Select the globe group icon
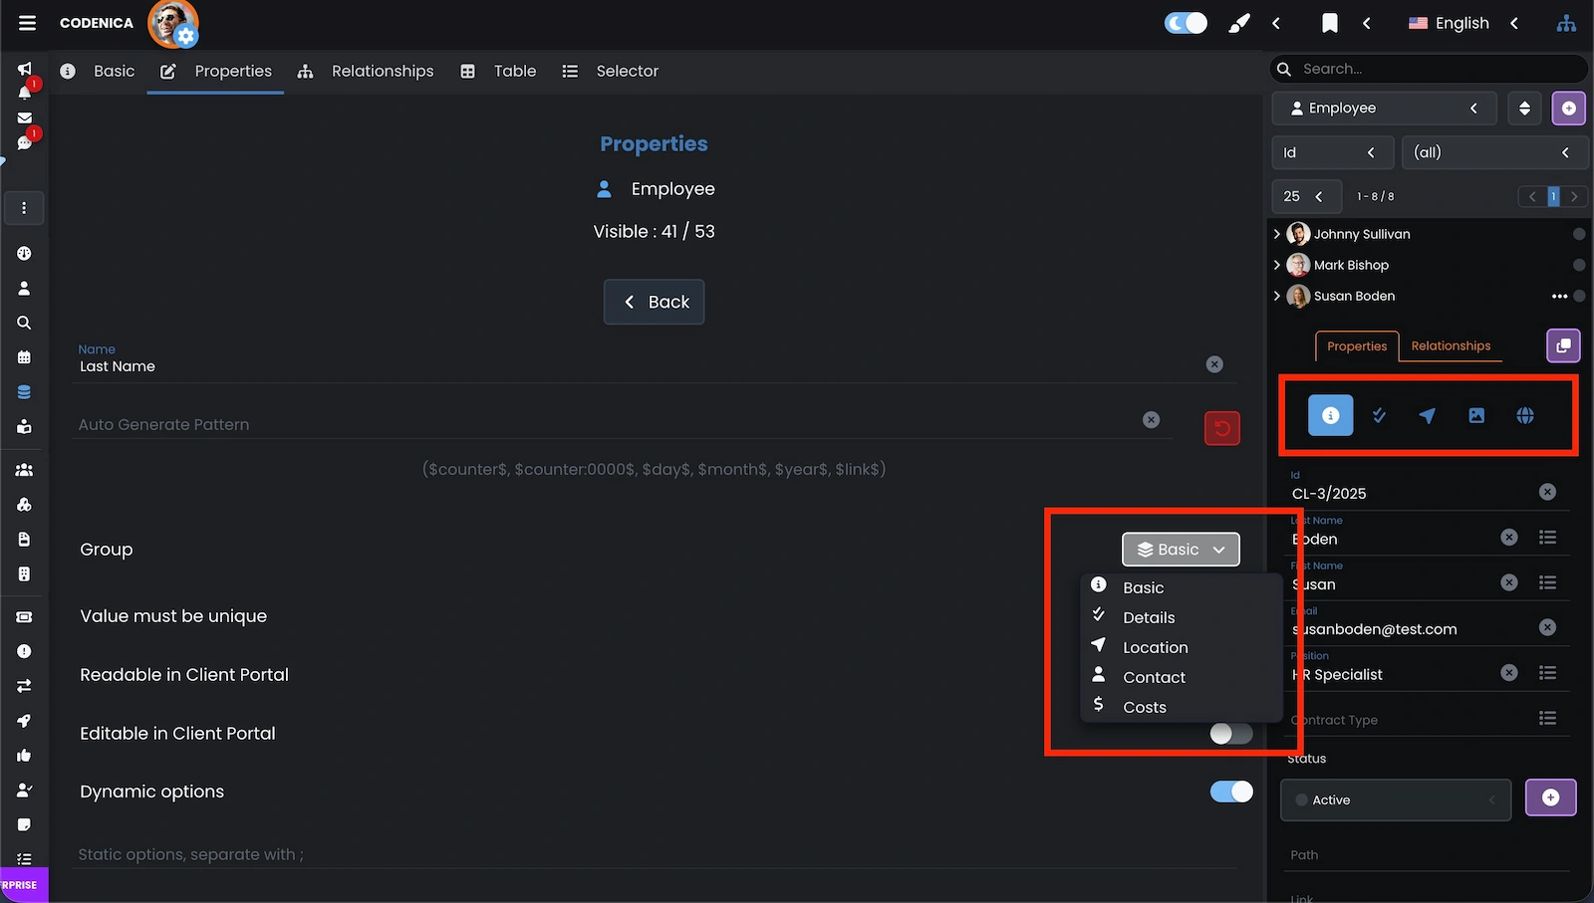The height and width of the screenshot is (903, 1594). coord(1524,416)
